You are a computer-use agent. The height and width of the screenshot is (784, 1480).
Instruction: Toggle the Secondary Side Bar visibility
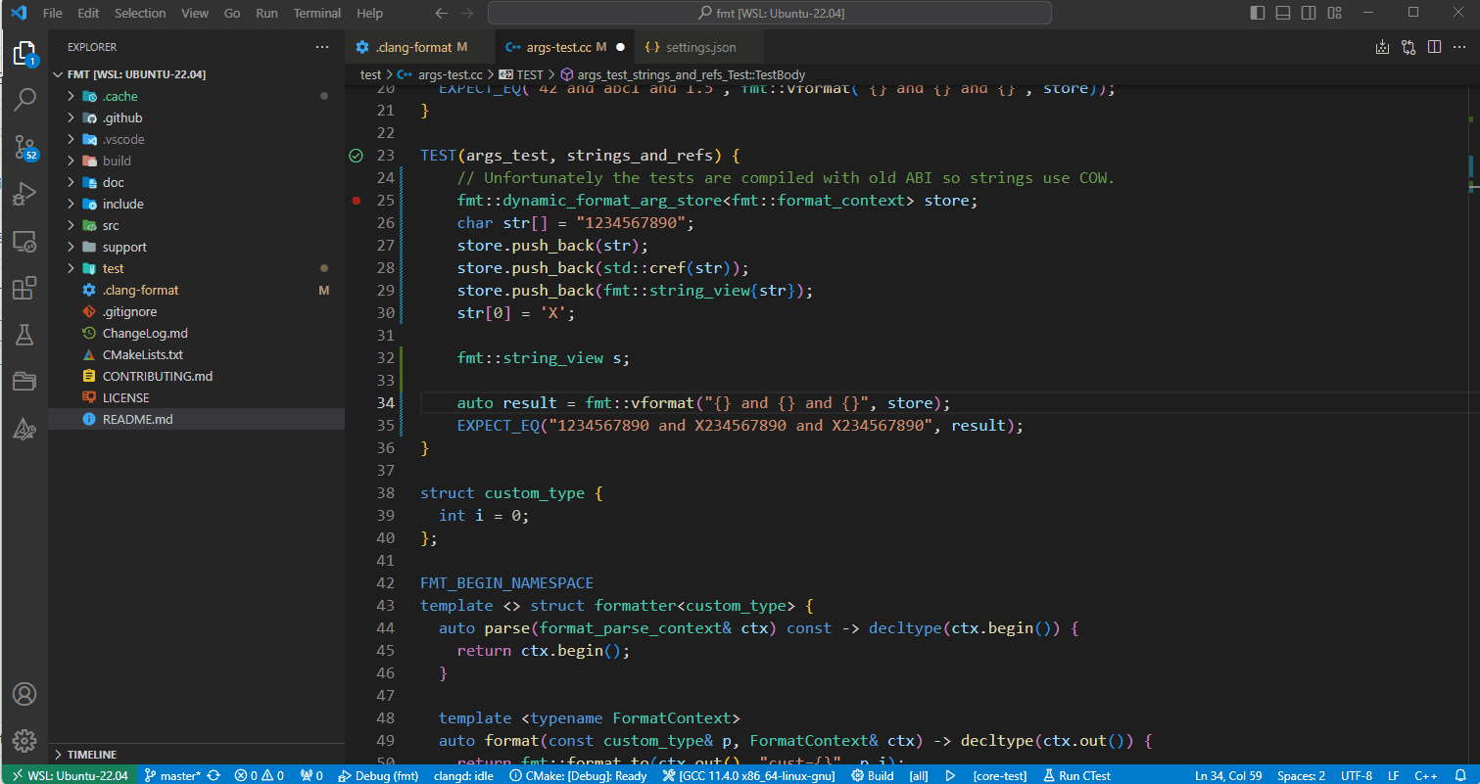coord(1309,13)
